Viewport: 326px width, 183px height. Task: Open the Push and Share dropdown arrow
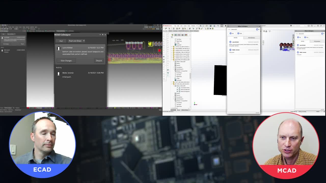(x=84, y=41)
